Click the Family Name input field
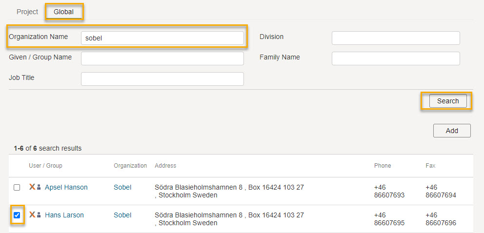The width and height of the screenshot is (484, 233). pos(396,58)
